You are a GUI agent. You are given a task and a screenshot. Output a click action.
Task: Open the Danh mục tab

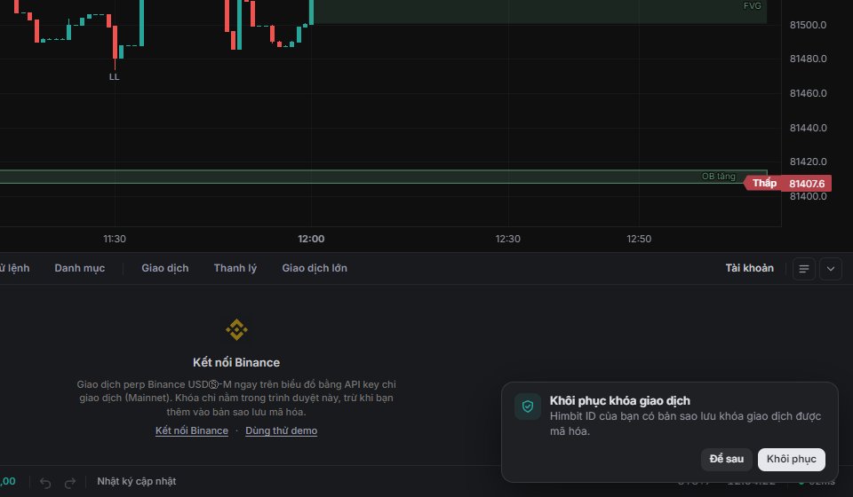click(x=79, y=268)
